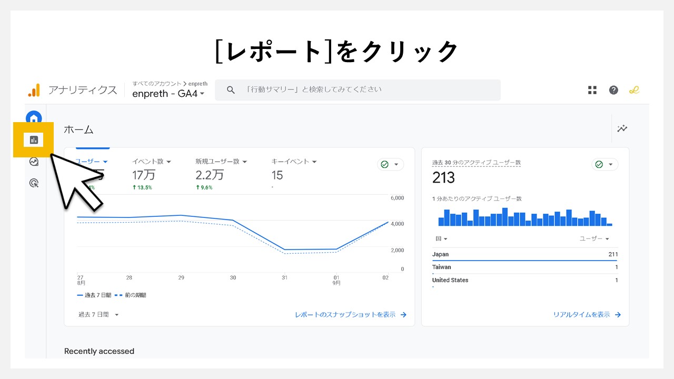Viewport: 674px width, 379px height.
Task: Open the 過去7日間 date range selector
Action: pos(96,314)
